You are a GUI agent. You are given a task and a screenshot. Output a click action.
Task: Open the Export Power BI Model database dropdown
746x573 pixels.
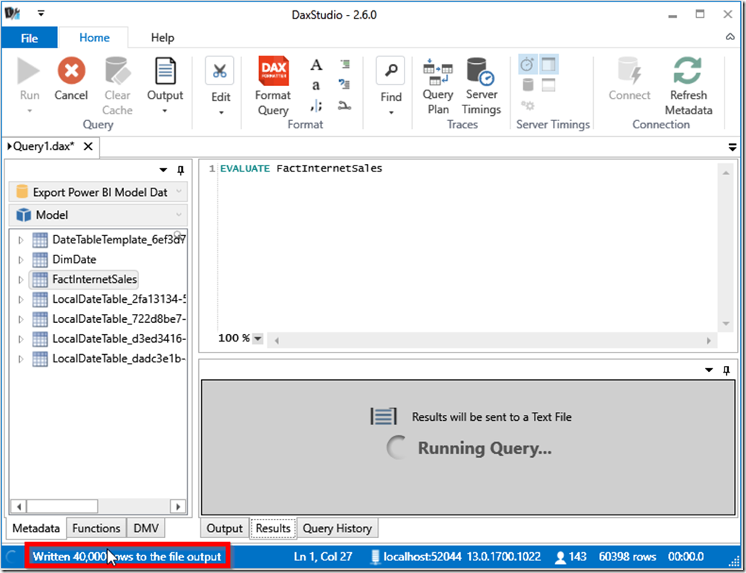pyautogui.click(x=98, y=191)
